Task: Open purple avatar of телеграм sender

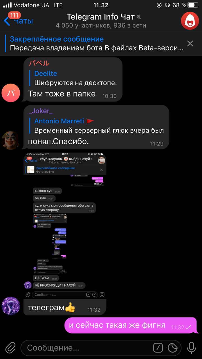Action: pos(11,306)
